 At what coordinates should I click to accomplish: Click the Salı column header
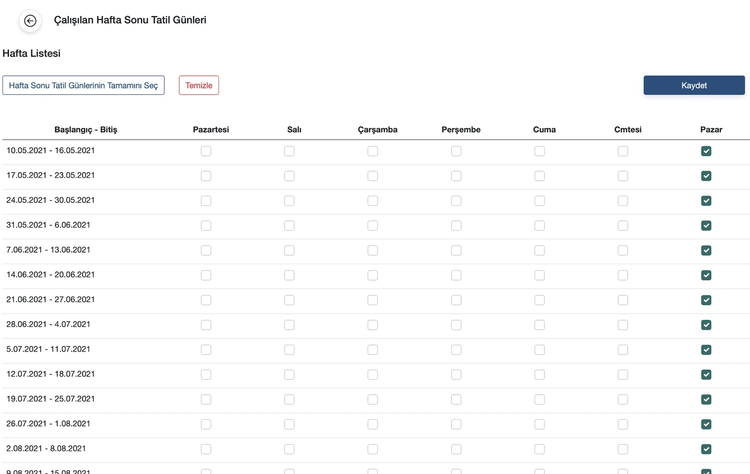coord(294,130)
